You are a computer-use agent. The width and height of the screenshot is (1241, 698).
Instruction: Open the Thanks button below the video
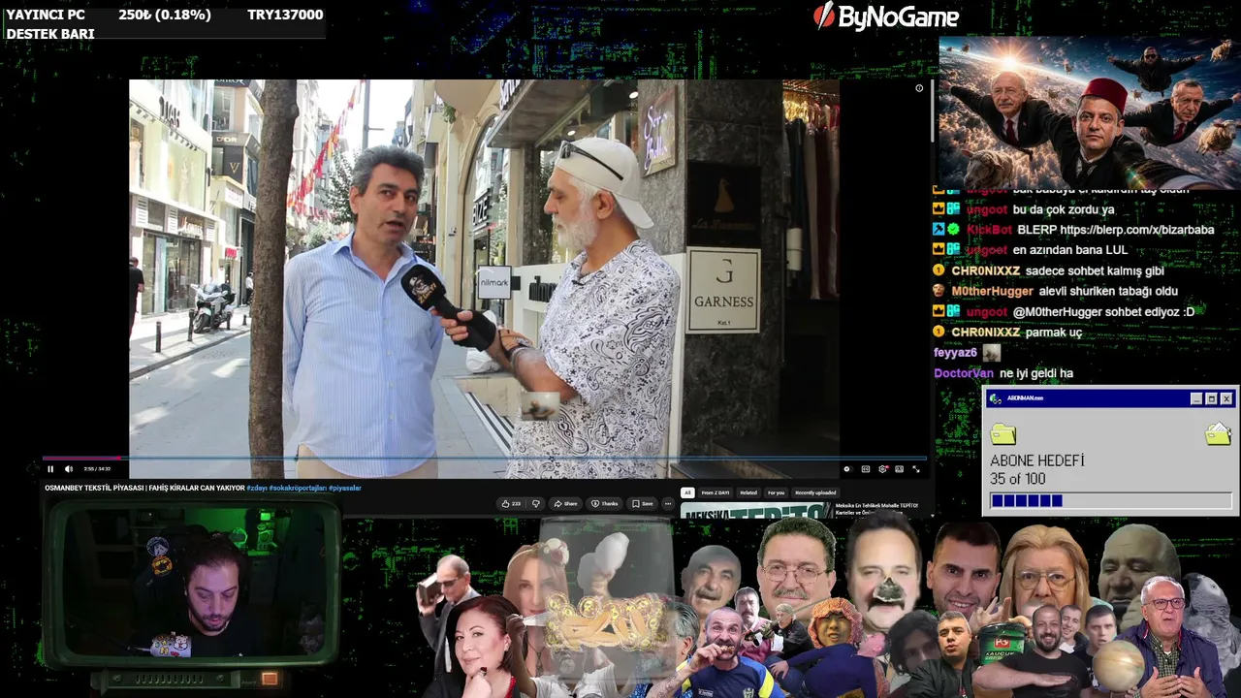604,504
